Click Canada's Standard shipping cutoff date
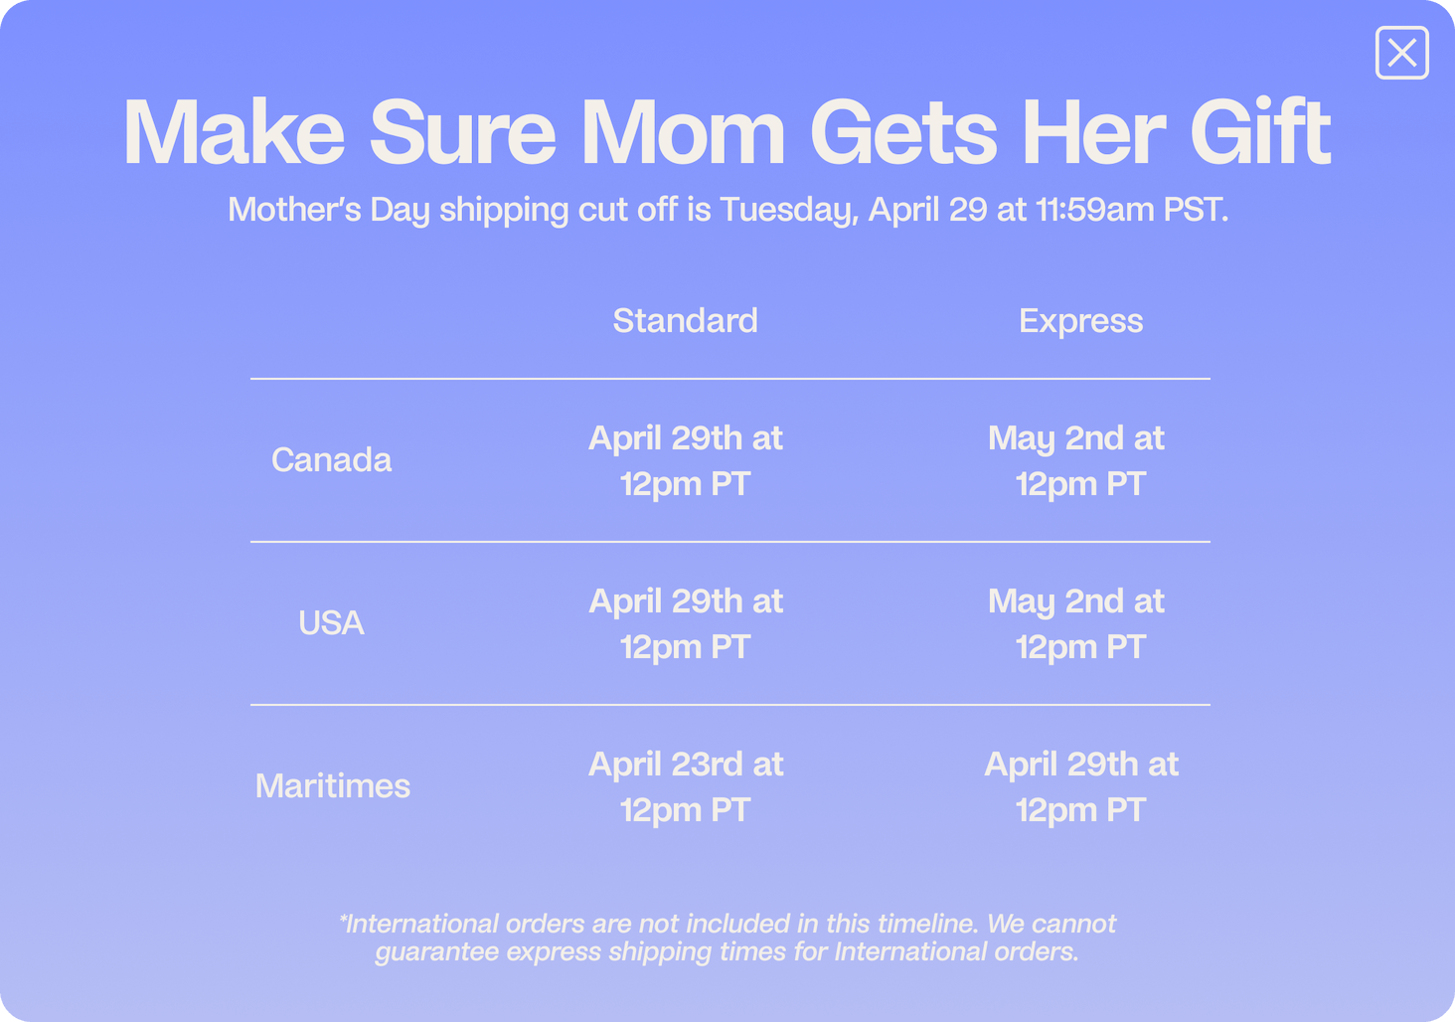Image resolution: width=1455 pixels, height=1022 pixels. coord(685,461)
